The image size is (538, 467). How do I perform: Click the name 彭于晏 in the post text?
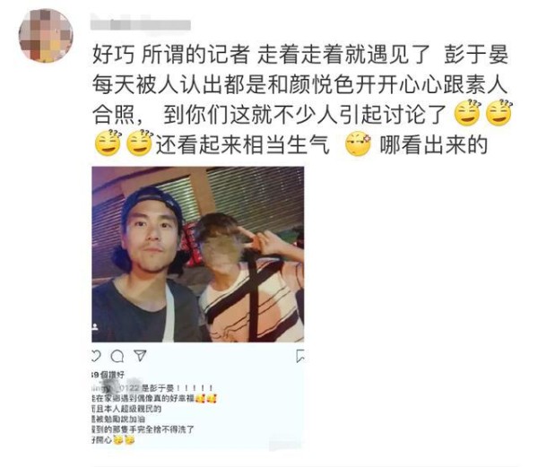(x=476, y=55)
